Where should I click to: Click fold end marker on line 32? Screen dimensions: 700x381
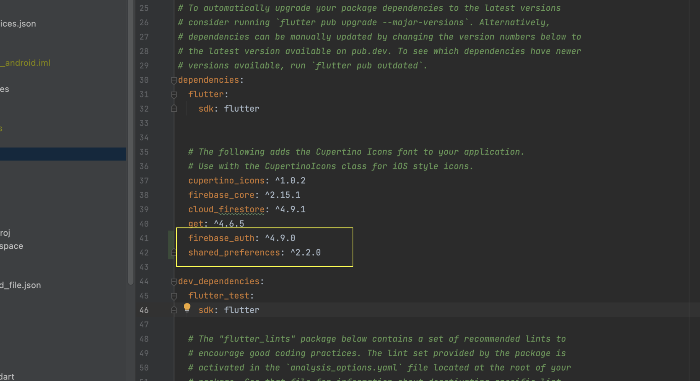174,109
